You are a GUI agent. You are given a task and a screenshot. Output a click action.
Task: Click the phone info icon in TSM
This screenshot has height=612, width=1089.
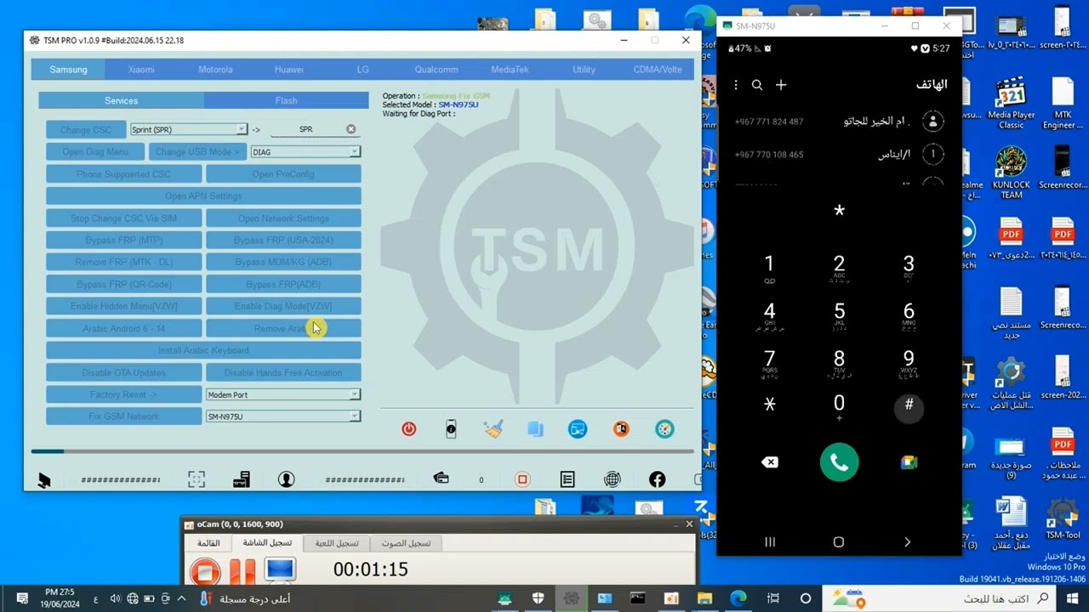point(451,429)
